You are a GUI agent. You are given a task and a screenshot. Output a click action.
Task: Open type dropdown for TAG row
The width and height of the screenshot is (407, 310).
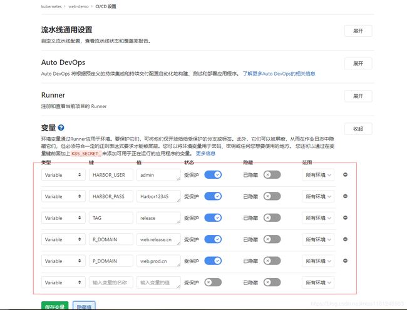63,217
